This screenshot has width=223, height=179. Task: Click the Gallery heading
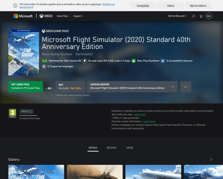(x=14, y=160)
